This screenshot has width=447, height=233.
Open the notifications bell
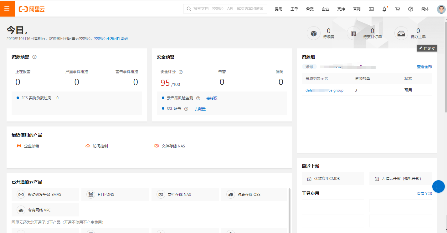click(x=384, y=9)
